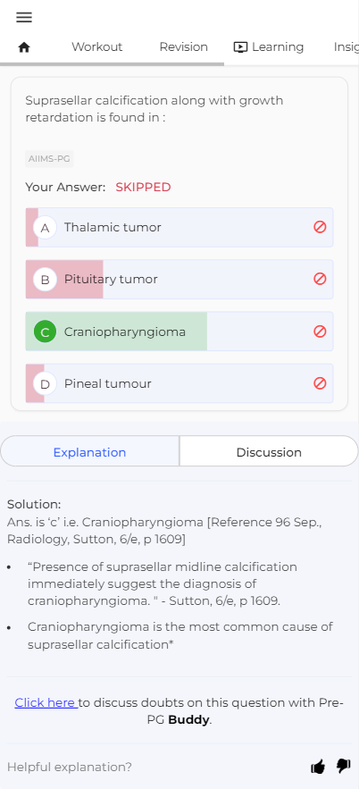Select the green option C circle
The width and height of the screenshot is (359, 789).
45,332
